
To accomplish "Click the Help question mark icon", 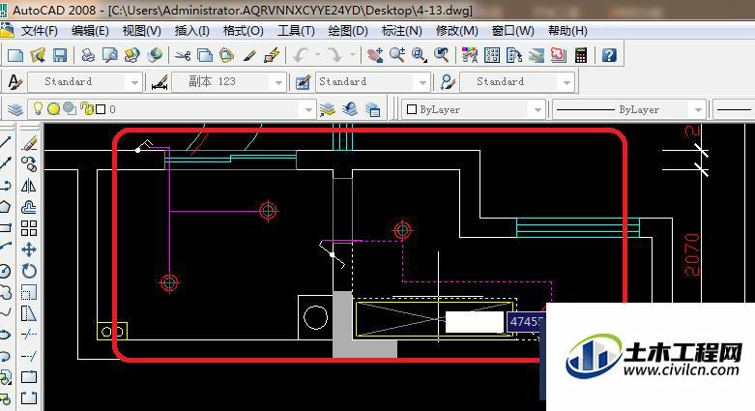I will tap(609, 55).
